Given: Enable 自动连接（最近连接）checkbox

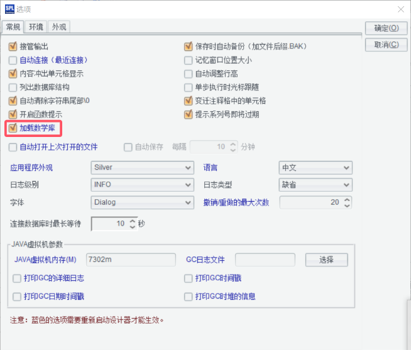Looking at the screenshot, I should tap(13, 60).
